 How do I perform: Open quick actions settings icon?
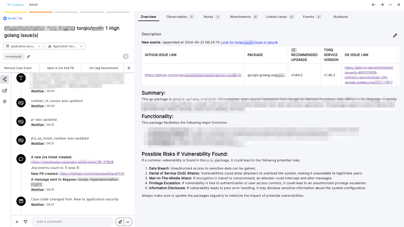pos(129,68)
